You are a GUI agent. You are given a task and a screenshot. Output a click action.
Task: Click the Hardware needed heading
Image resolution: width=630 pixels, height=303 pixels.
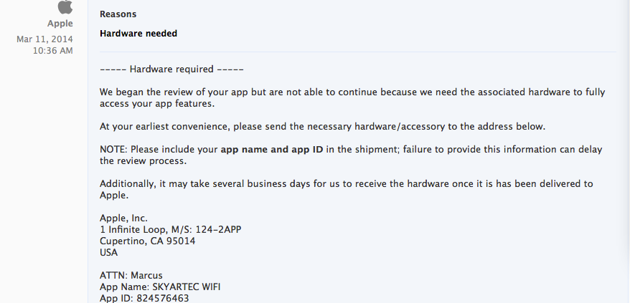(138, 34)
